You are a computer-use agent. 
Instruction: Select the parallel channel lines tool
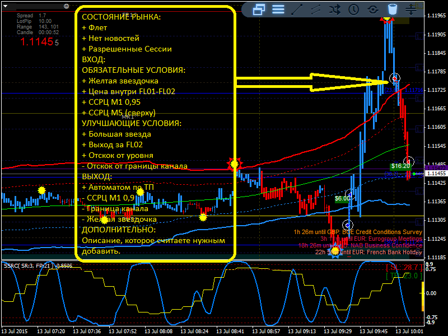pos(316,10)
